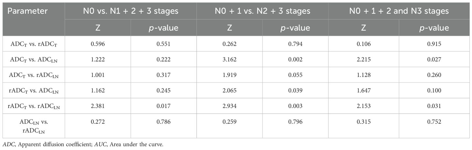The width and height of the screenshot is (472, 150).
Task: Click the cell with Z value 3.162
Action: click(230, 60)
